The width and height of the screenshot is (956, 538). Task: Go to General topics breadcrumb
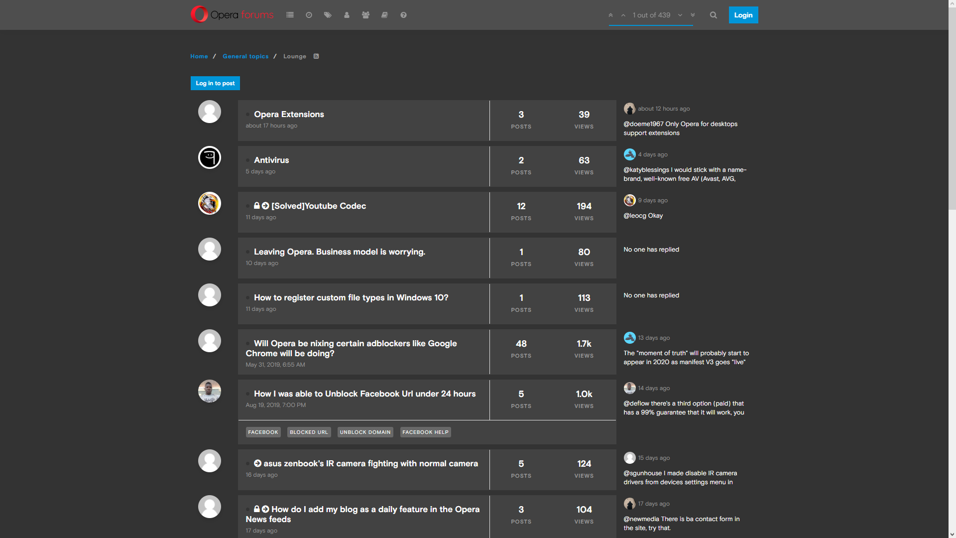(x=245, y=56)
